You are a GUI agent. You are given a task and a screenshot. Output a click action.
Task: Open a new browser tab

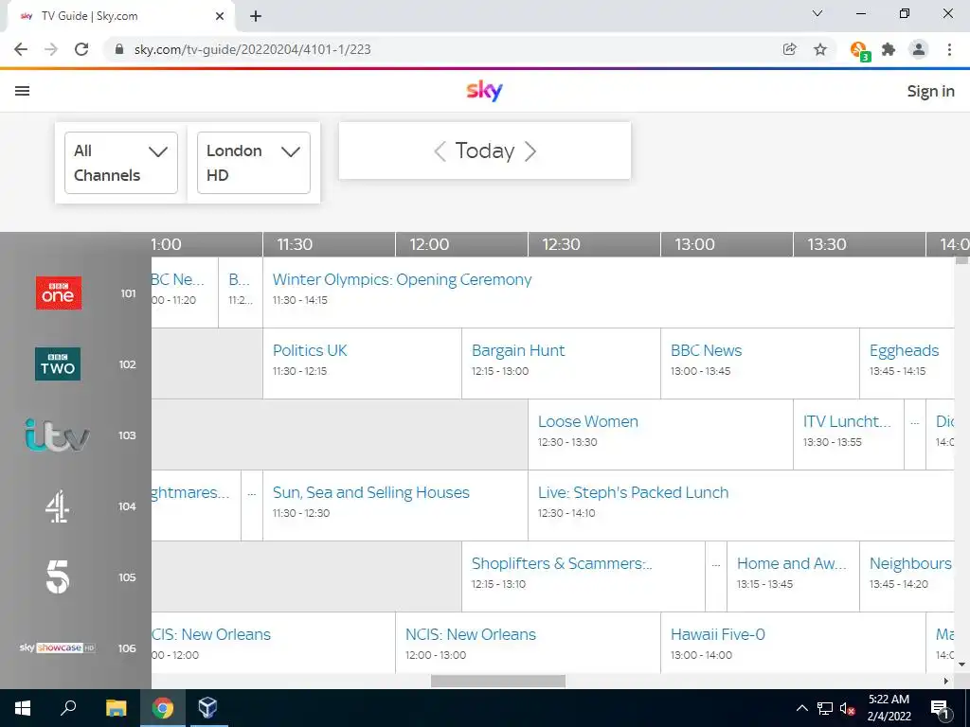pyautogui.click(x=256, y=16)
